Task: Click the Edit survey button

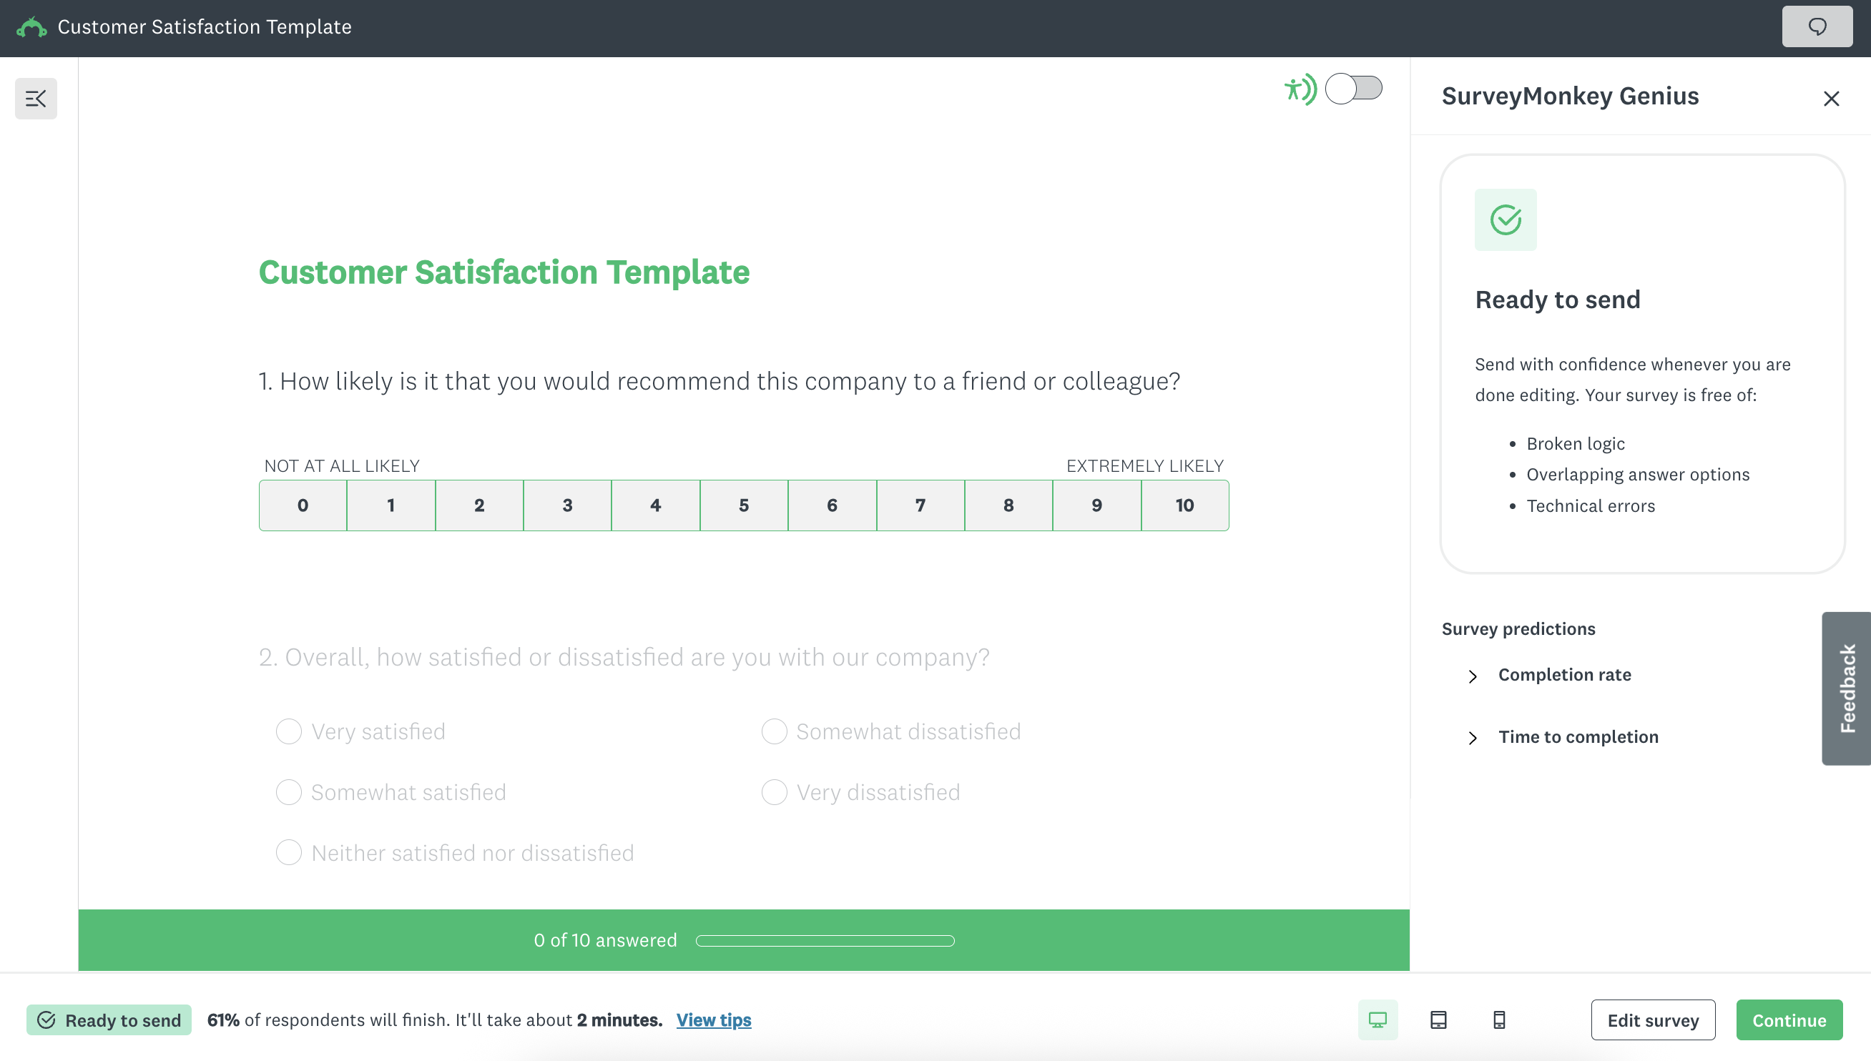Action: tap(1652, 1020)
